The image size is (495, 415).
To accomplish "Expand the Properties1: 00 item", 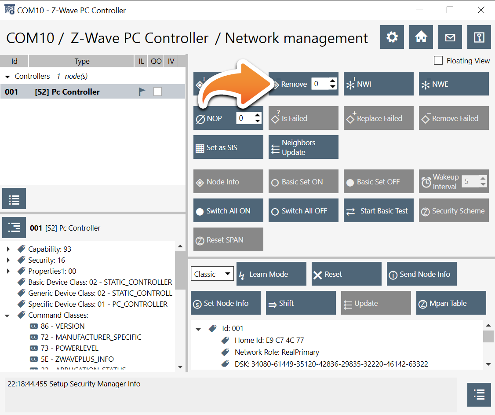I will pos(8,271).
